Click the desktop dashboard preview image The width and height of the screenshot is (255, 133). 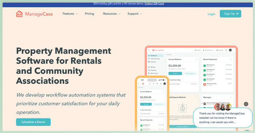[191, 88]
